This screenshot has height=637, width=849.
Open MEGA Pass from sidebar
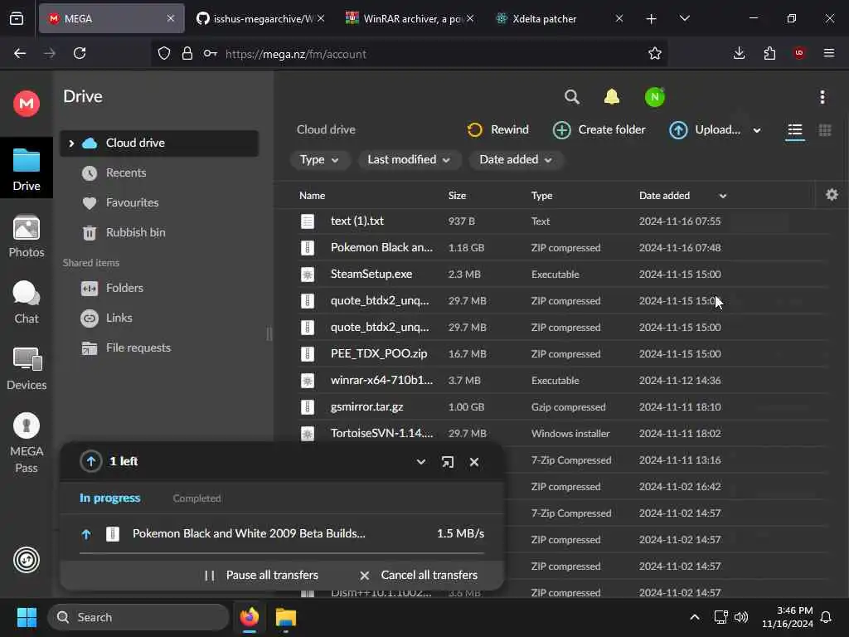(26, 443)
